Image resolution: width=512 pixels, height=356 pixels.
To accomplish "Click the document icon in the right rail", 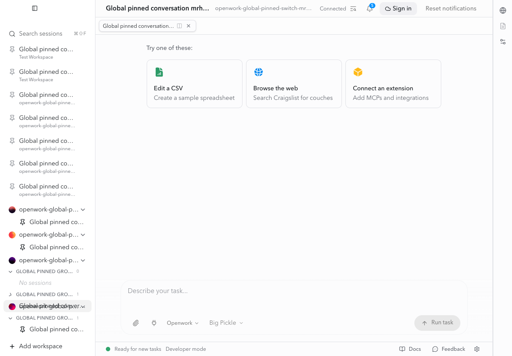I will coord(503,26).
